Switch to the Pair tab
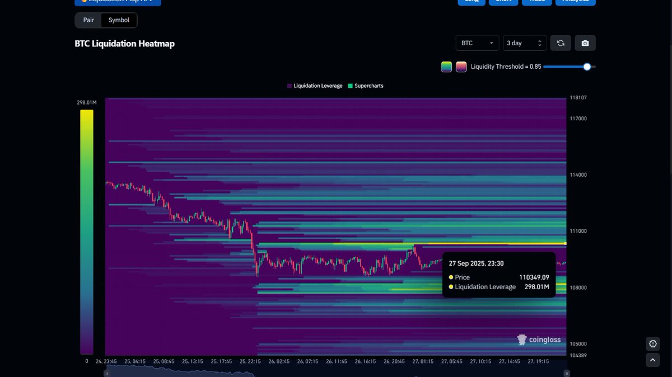The height and width of the screenshot is (377, 672). 88,20
